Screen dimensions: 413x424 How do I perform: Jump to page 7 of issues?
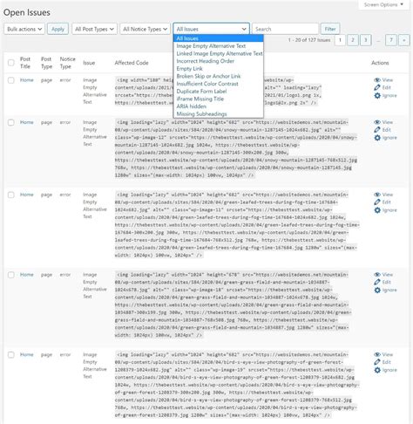click(391, 40)
